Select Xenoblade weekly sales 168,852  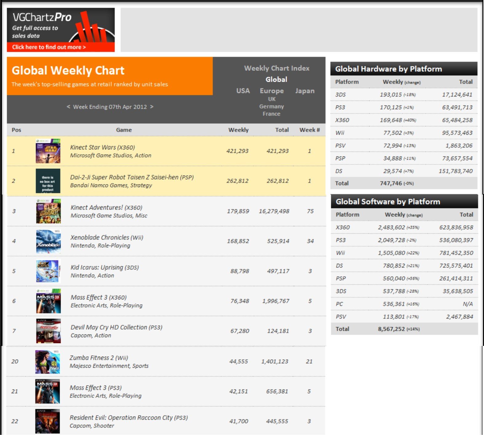[238, 241]
